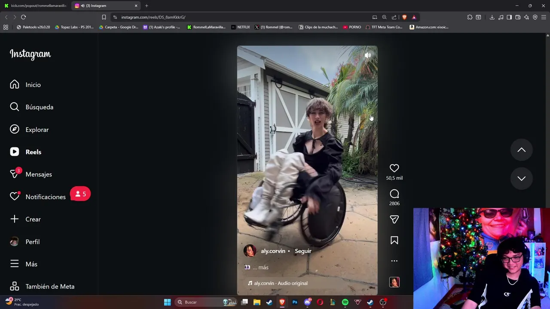Open the TFT Meta Team Co... bookmark
The image size is (550, 309).
[x=384, y=27]
